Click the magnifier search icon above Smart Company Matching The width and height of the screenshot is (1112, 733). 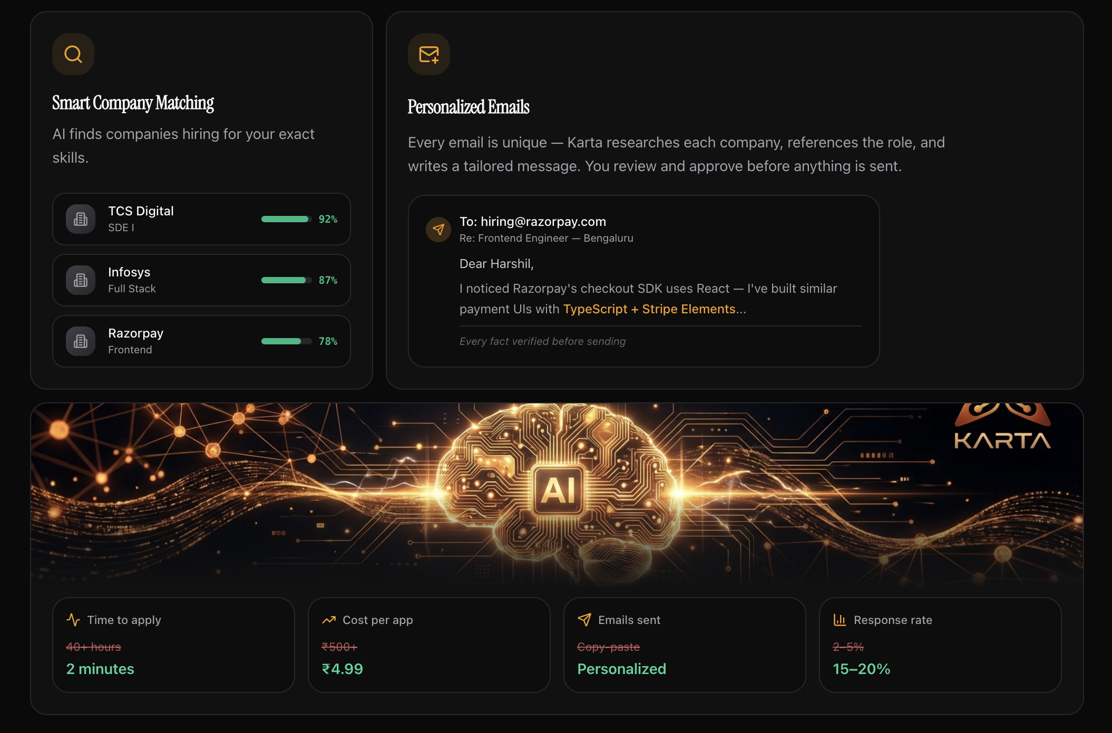73,54
